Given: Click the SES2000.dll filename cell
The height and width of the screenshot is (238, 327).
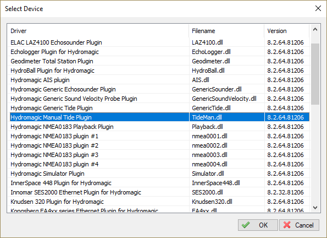Looking at the screenshot, I should coord(208,192).
